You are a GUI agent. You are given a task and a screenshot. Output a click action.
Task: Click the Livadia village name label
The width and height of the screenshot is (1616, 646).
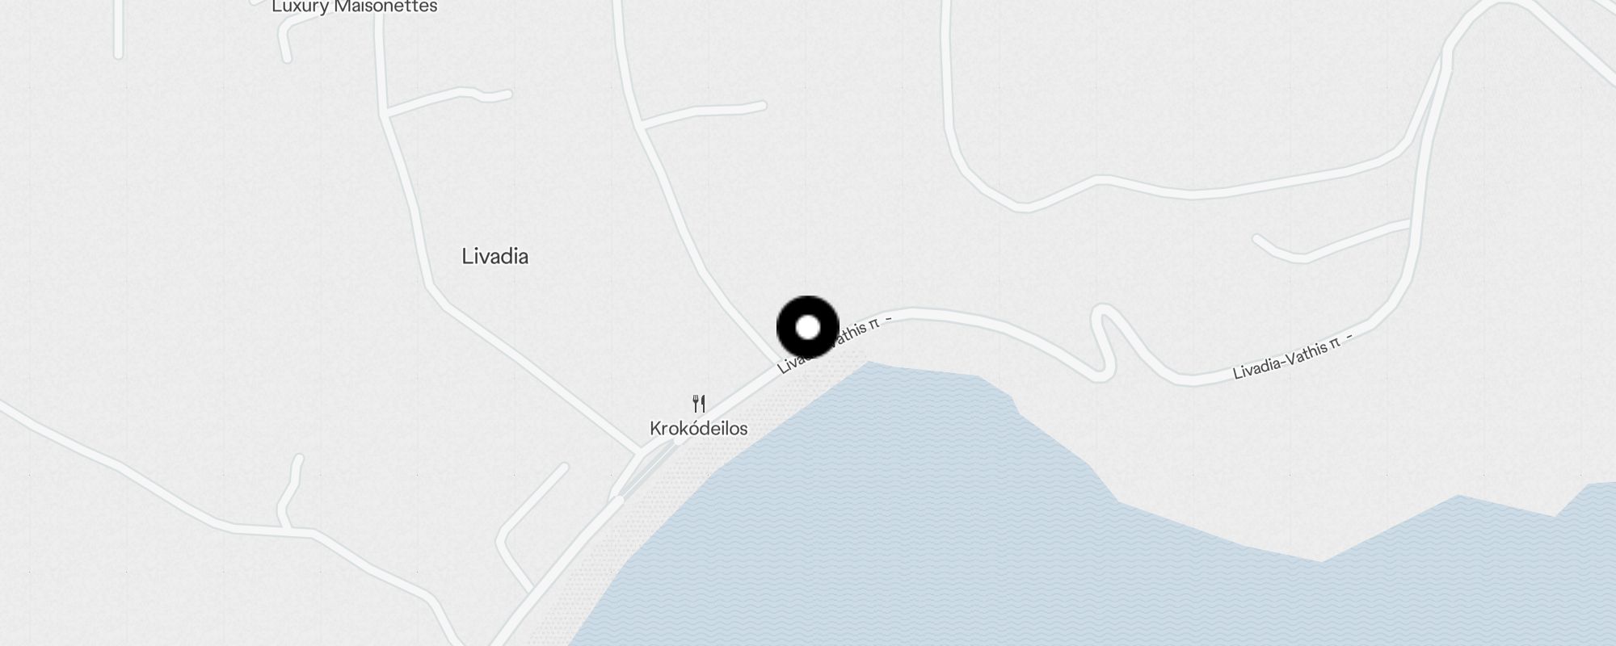tap(495, 257)
